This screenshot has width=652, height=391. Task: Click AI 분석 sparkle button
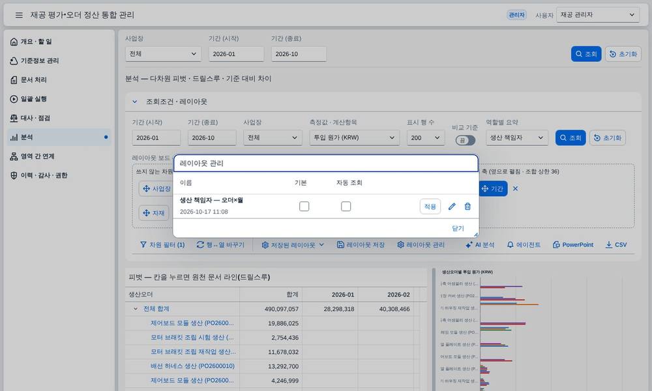[x=480, y=245]
